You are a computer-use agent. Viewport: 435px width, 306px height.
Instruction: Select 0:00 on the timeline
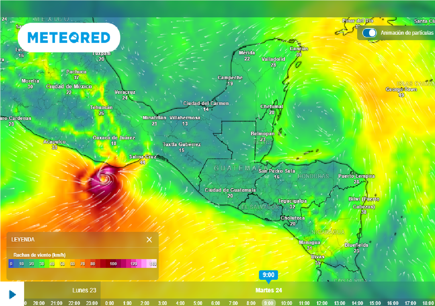[109, 303]
